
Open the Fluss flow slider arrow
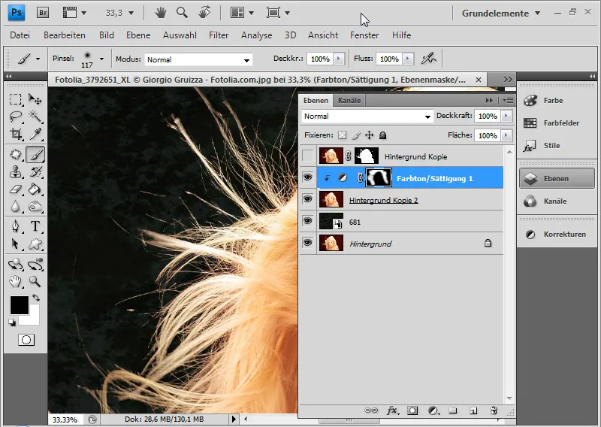pyautogui.click(x=408, y=59)
